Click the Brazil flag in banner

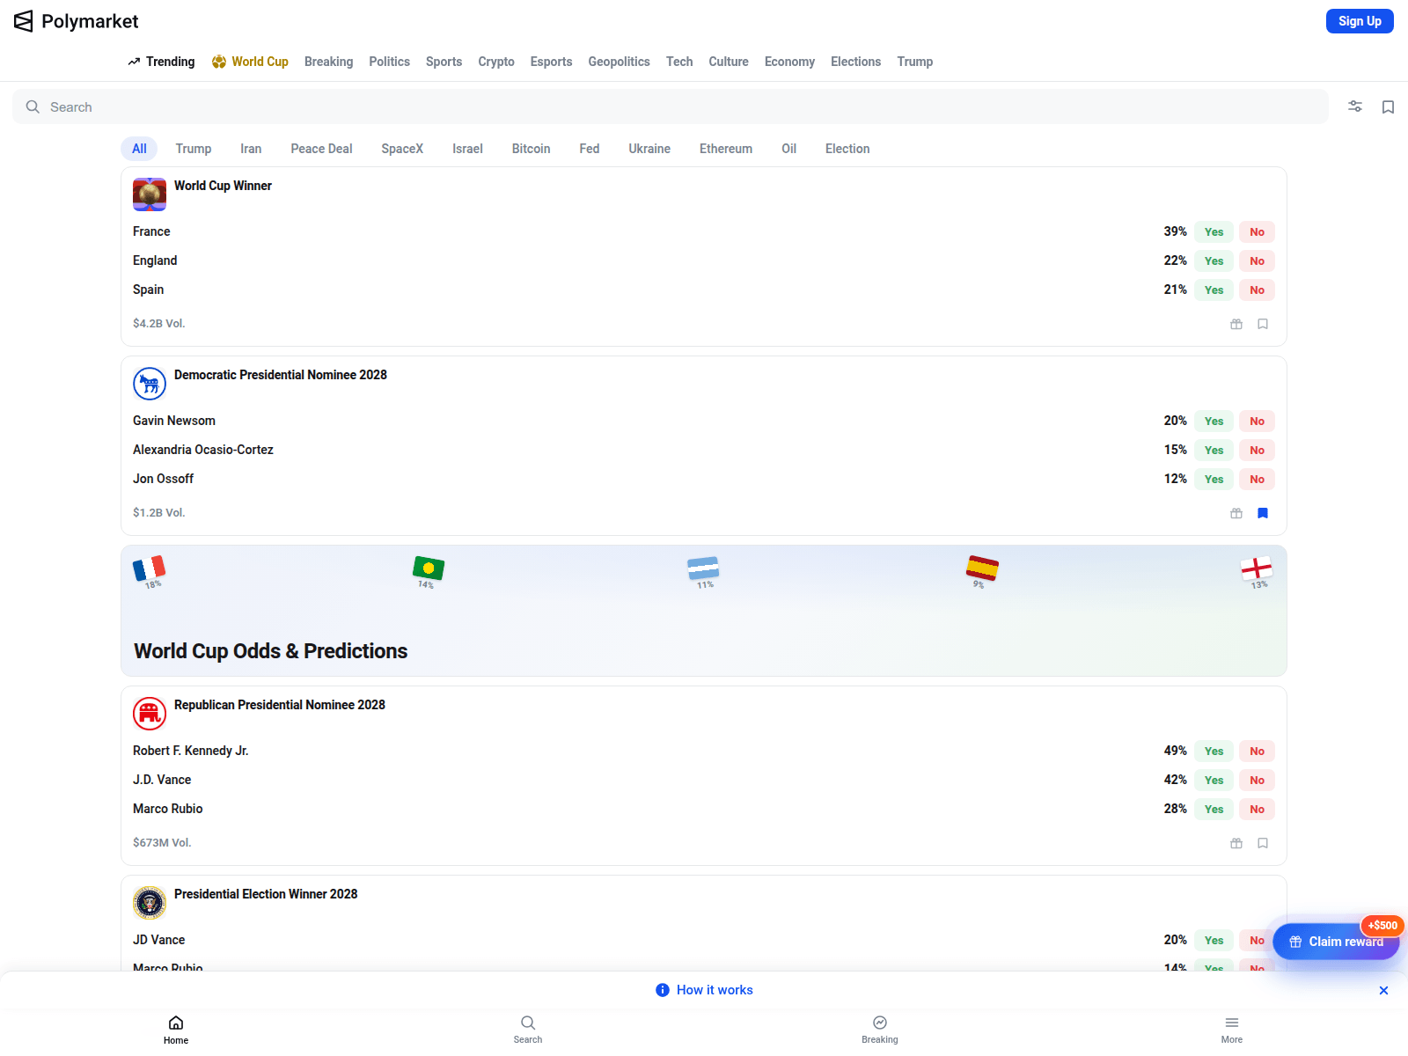[429, 568]
